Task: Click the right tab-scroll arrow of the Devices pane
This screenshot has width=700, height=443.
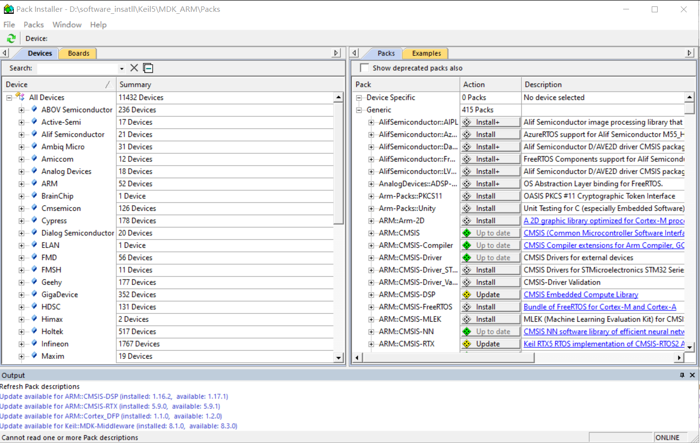Action: [x=336, y=53]
